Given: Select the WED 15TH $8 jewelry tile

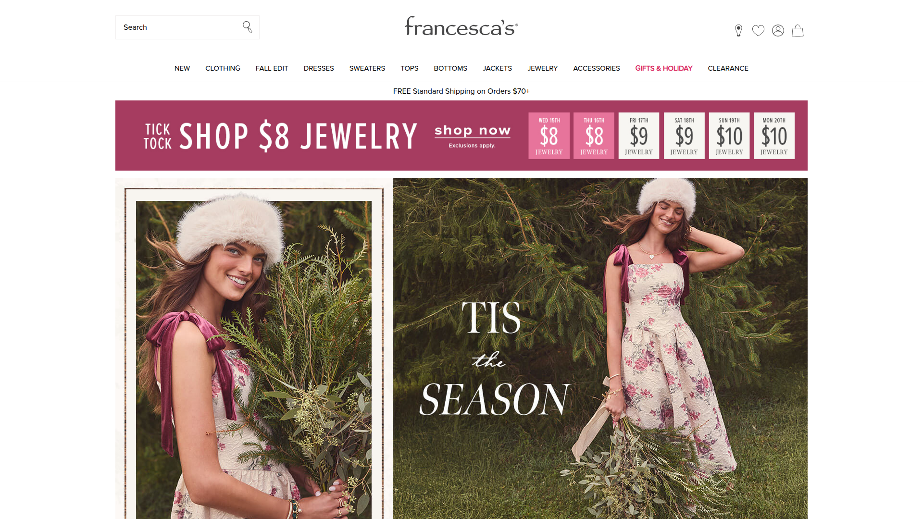Looking at the screenshot, I should point(549,136).
